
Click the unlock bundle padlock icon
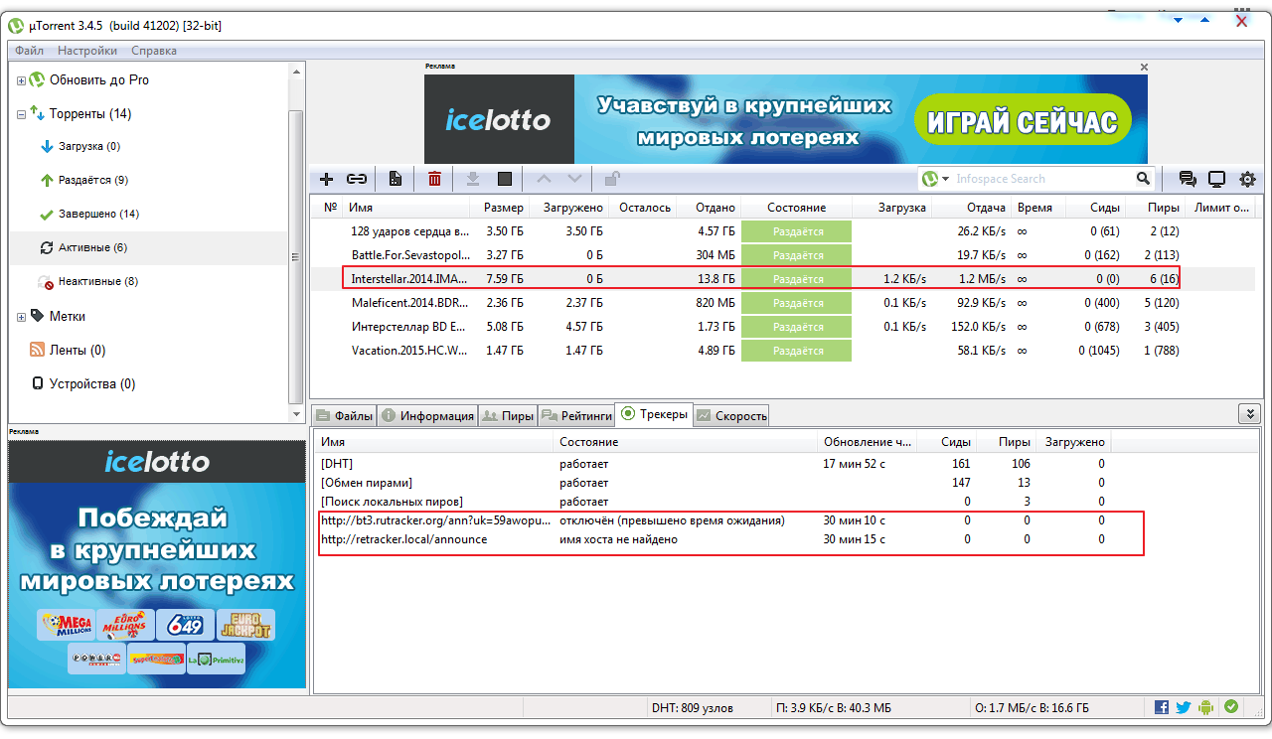pyautogui.click(x=613, y=179)
